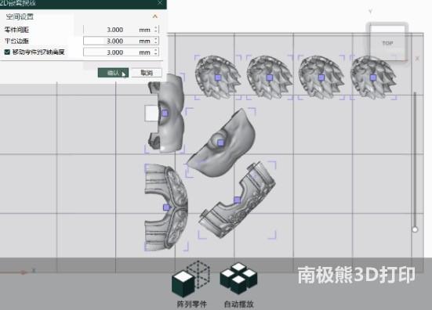Toggle the 移动零件到Z轴高度 checkbox
This screenshot has height=310, width=432.
[x=7, y=52]
